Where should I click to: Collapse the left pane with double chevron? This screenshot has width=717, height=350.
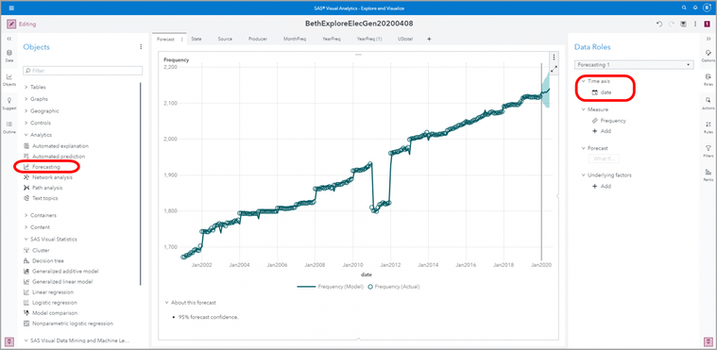[x=9, y=40]
